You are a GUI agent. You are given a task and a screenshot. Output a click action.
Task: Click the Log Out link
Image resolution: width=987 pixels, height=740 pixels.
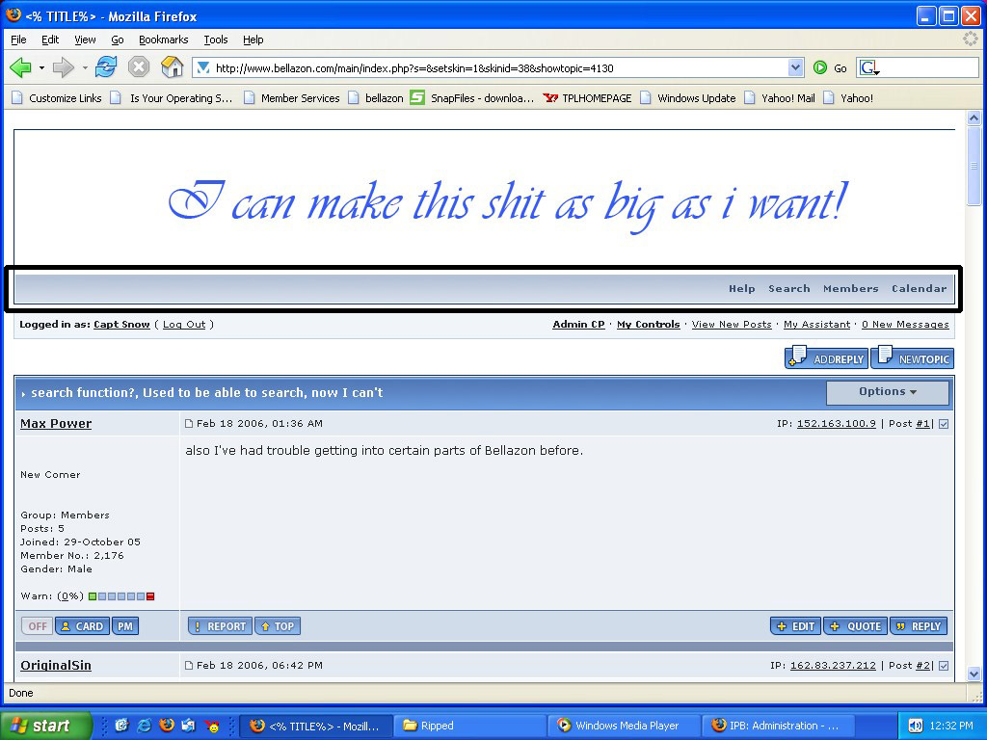[x=184, y=325]
